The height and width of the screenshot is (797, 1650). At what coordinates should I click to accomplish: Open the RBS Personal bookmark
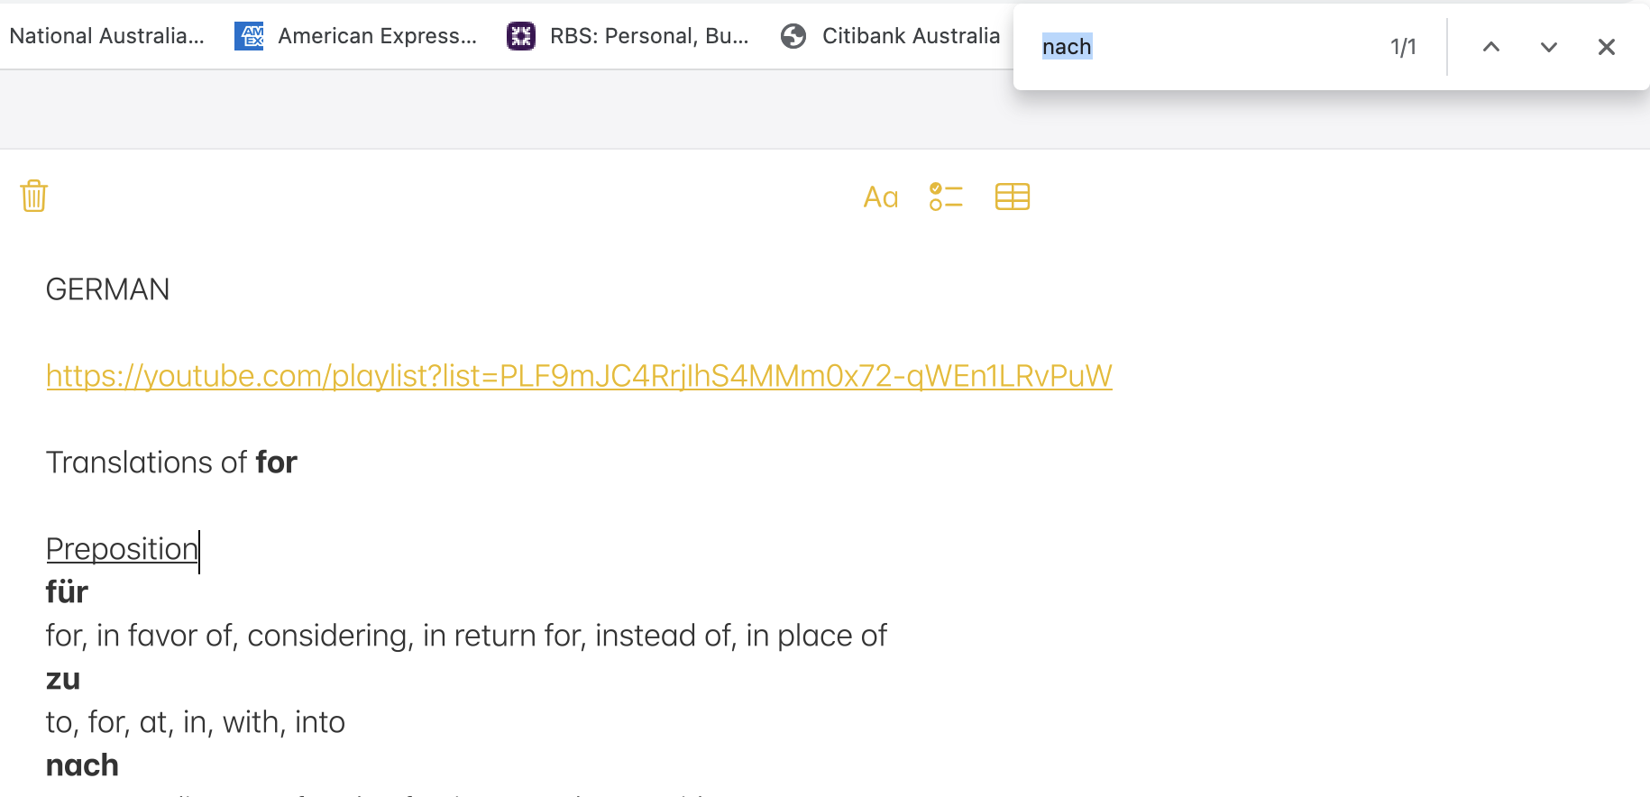[628, 36]
